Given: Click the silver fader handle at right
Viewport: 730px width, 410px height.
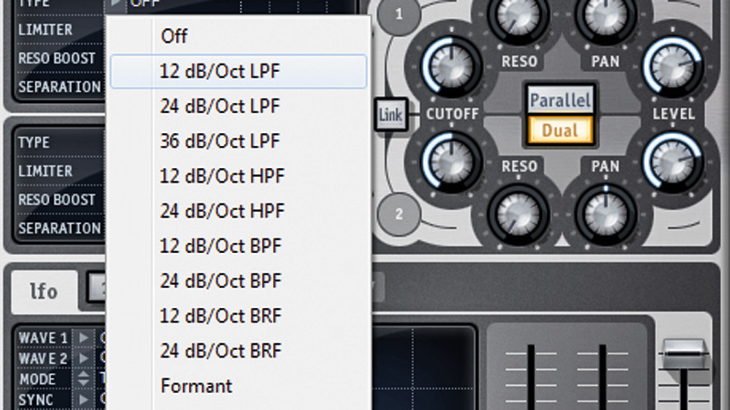Looking at the screenshot, I should click(x=684, y=355).
